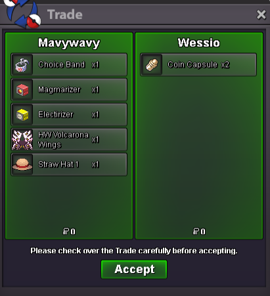The image size is (270, 296).
Task: Click the Choice Band item icon
Action: (22, 65)
